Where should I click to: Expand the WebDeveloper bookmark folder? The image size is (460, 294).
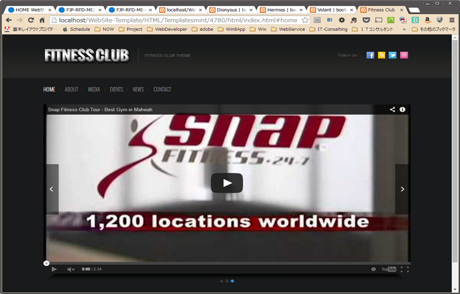[x=167, y=29]
